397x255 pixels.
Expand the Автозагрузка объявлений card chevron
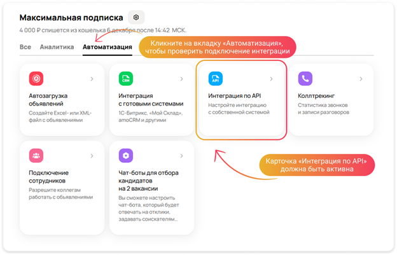tap(92, 79)
